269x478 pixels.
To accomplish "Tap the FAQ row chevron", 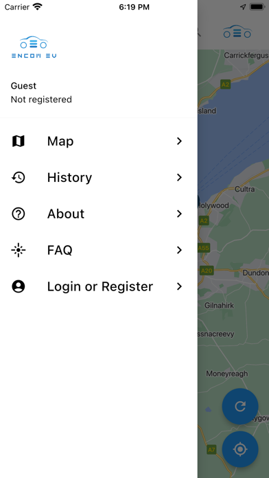I will pos(179,250).
